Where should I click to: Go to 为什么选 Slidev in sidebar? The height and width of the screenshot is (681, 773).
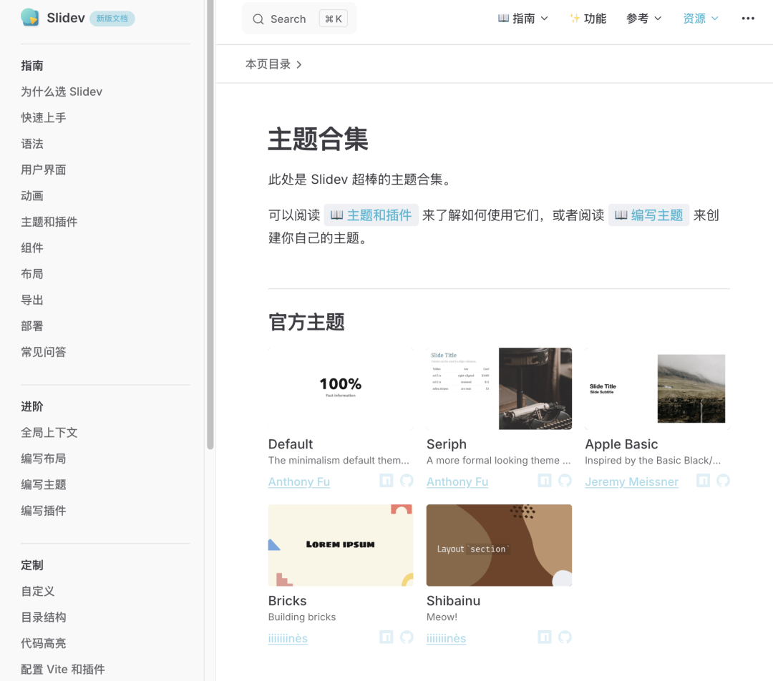point(62,92)
